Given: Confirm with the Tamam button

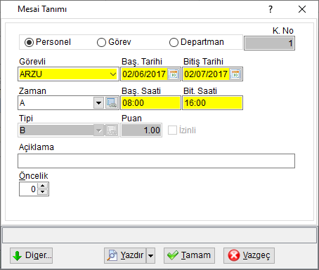Looking at the screenshot, I should point(189,255).
